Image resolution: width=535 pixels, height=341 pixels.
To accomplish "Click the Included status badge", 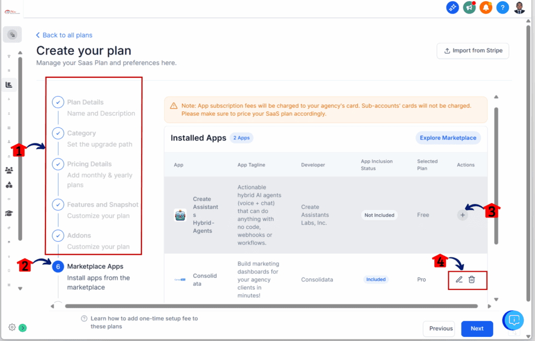I will pos(376,279).
